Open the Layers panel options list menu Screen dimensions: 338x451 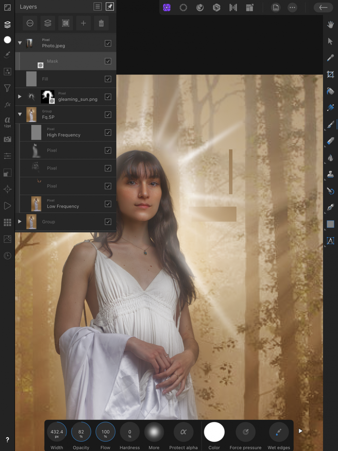click(98, 7)
